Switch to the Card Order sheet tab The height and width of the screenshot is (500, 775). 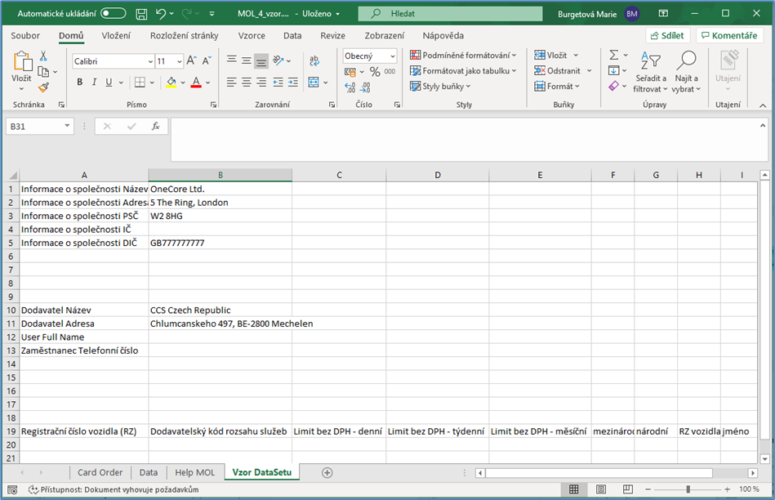(x=100, y=472)
